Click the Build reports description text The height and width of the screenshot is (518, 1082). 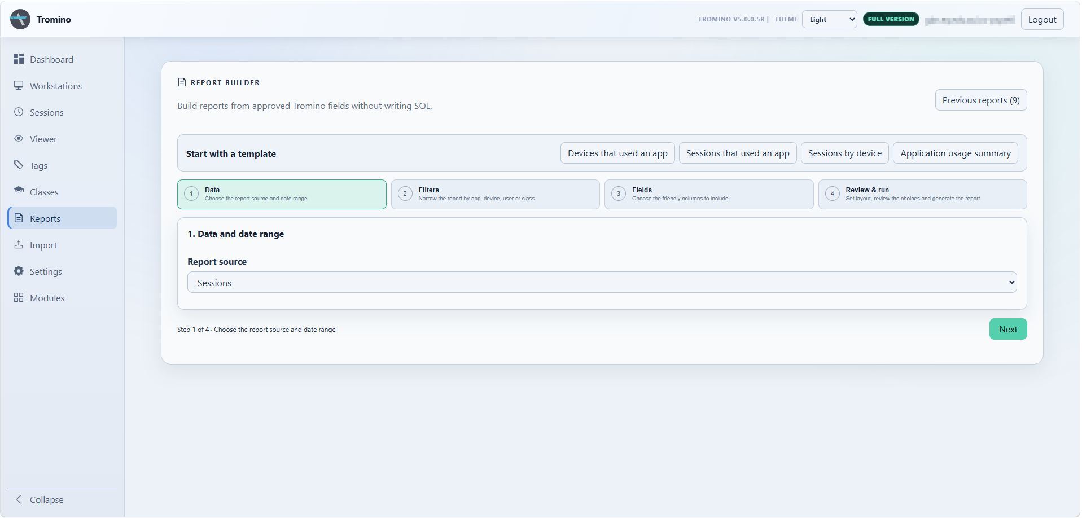(x=305, y=106)
